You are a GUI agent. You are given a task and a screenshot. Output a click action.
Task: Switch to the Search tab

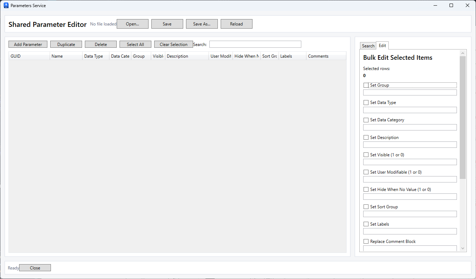(368, 46)
